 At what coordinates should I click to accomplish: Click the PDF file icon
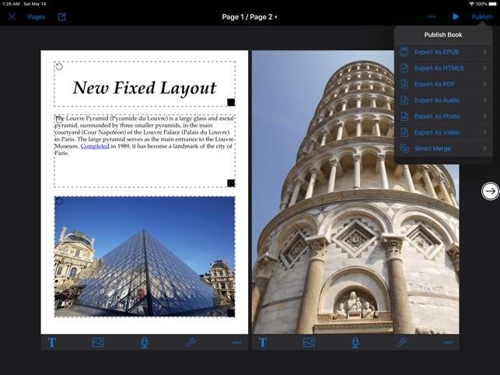click(404, 84)
